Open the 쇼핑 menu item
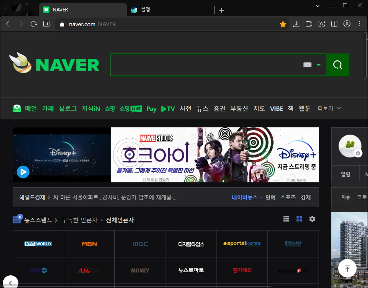 (110, 109)
